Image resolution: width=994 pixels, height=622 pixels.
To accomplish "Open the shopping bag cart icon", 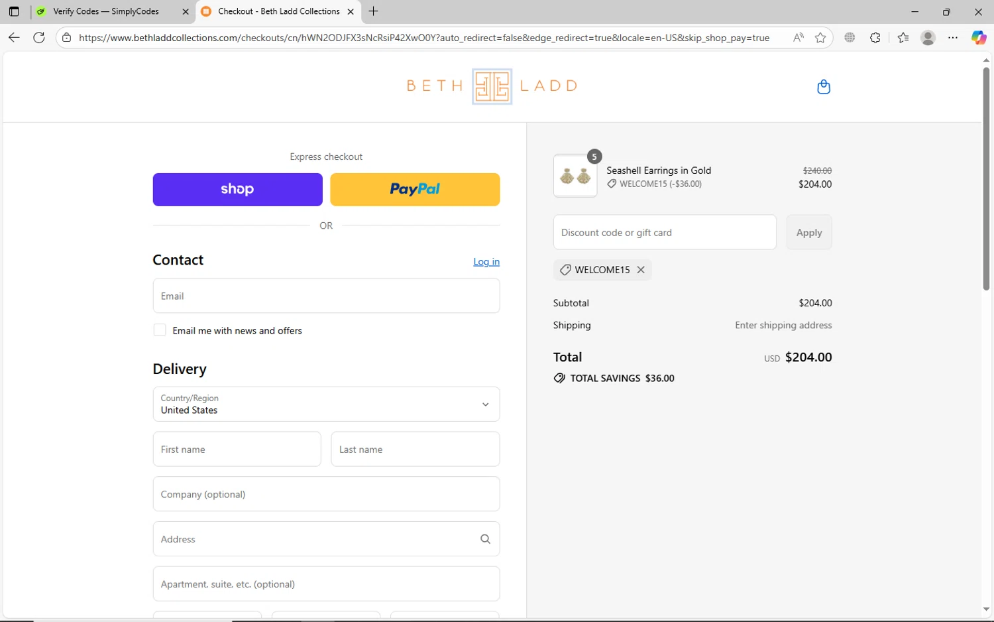I will click(x=824, y=87).
